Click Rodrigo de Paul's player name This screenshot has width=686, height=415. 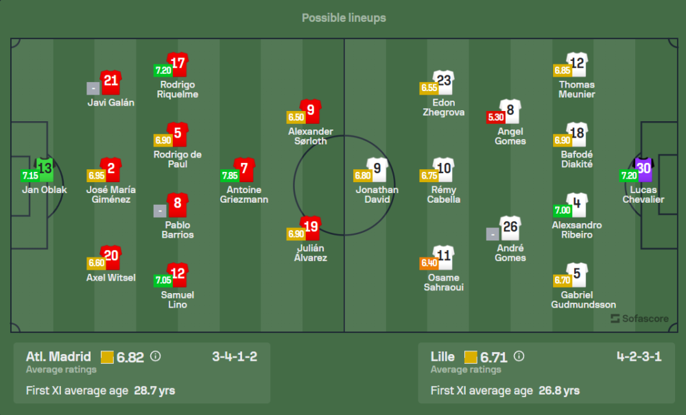[178, 160]
